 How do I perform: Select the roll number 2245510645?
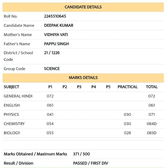pos(55,16)
